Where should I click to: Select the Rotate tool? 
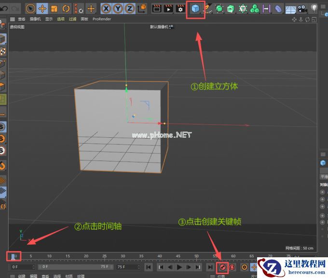click(x=66, y=9)
